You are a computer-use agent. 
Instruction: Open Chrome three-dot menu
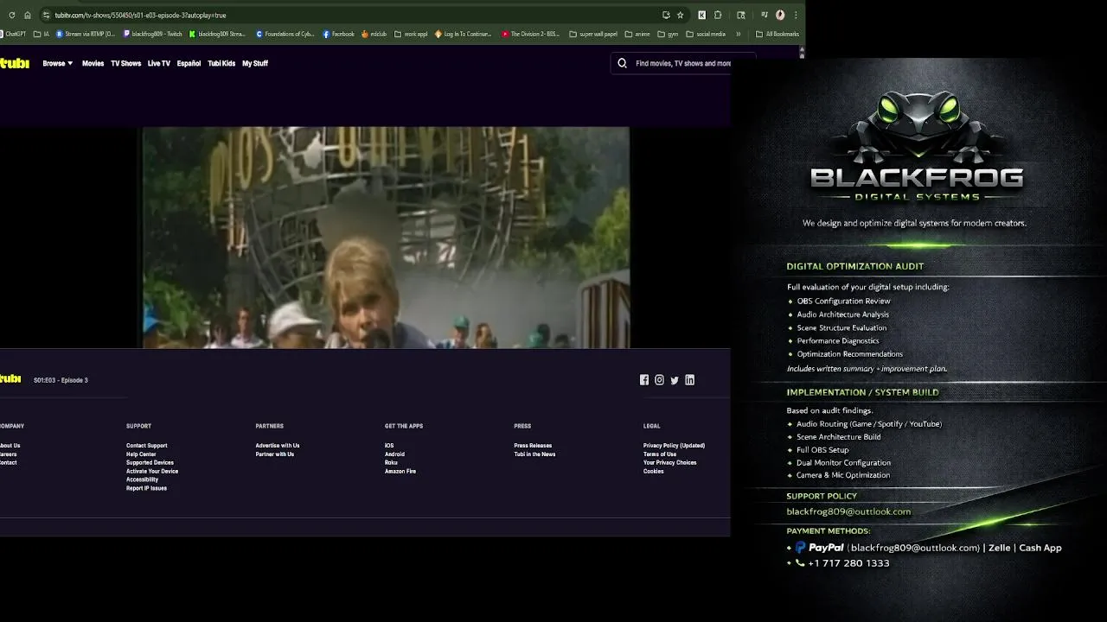[x=795, y=15]
